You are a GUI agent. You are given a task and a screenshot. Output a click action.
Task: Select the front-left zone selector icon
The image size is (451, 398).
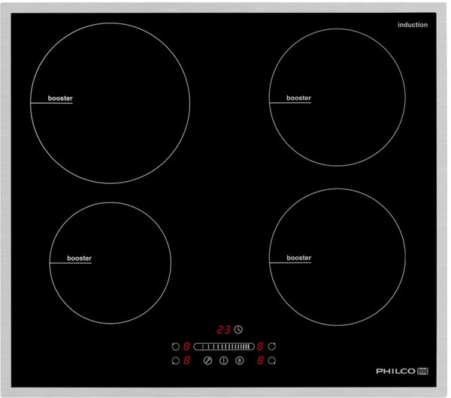[175, 360]
